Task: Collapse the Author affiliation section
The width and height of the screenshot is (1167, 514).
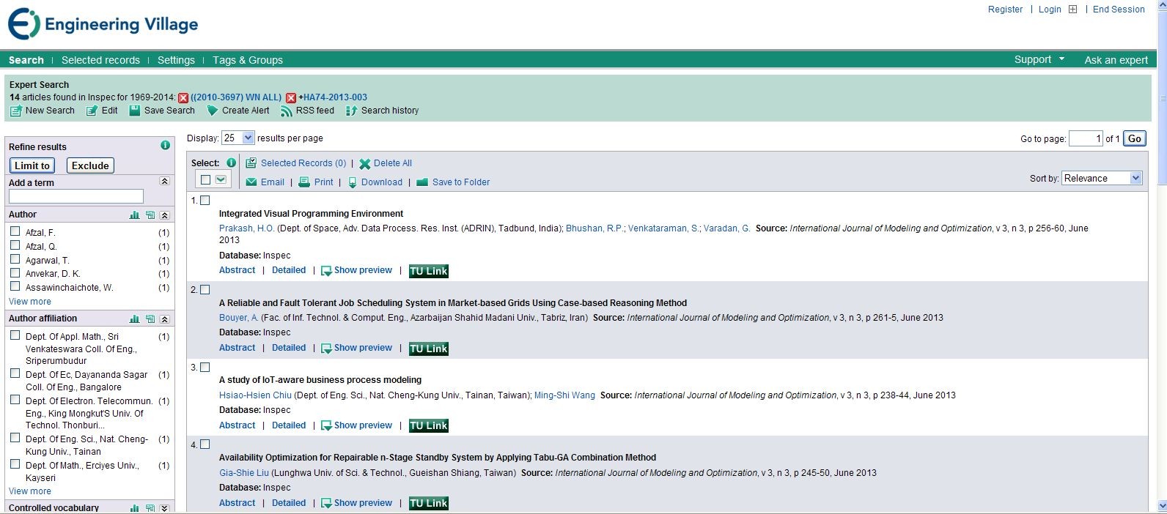Action: point(165,319)
